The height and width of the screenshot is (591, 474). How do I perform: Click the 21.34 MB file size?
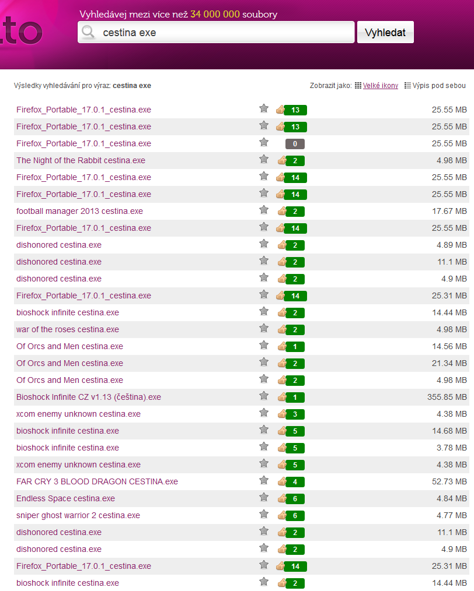pos(449,363)
